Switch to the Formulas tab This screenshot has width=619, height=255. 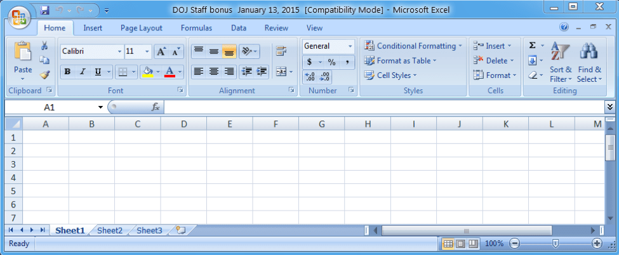click(x=196, y=28)
